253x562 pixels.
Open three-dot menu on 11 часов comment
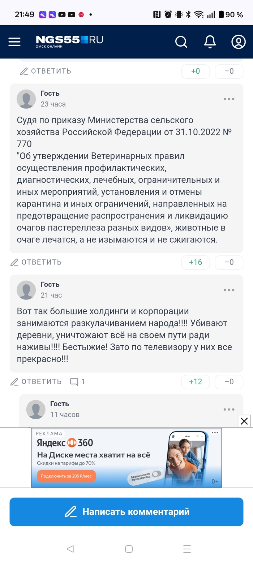click(229, 410)
